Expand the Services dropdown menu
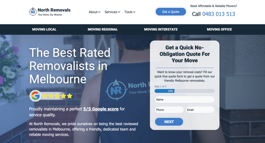The image size is (265, 143). 112,12
